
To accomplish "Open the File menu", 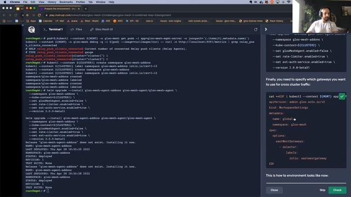I will click(25, 2).
